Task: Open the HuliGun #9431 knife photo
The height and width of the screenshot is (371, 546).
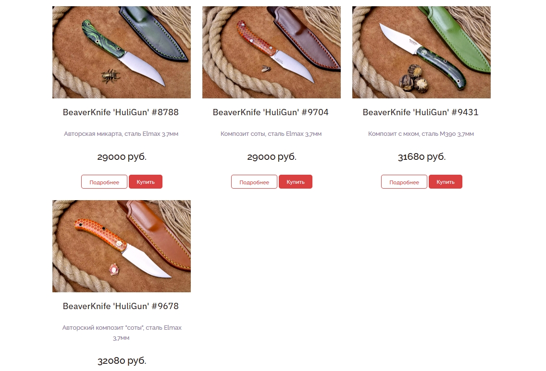Action: 422,52
